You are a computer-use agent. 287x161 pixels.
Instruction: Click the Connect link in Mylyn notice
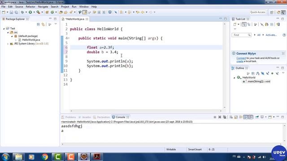tap(241, 58)
